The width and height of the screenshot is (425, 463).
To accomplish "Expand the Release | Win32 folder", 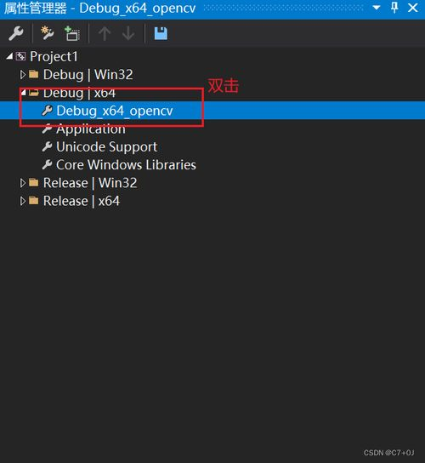I will (x=22, y=183).
